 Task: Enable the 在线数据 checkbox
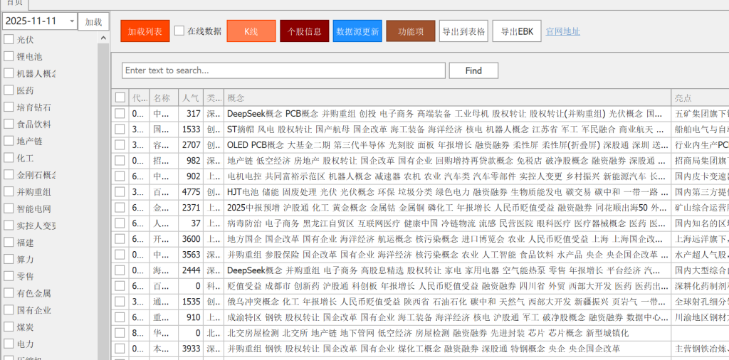click(x=179, y=31)
